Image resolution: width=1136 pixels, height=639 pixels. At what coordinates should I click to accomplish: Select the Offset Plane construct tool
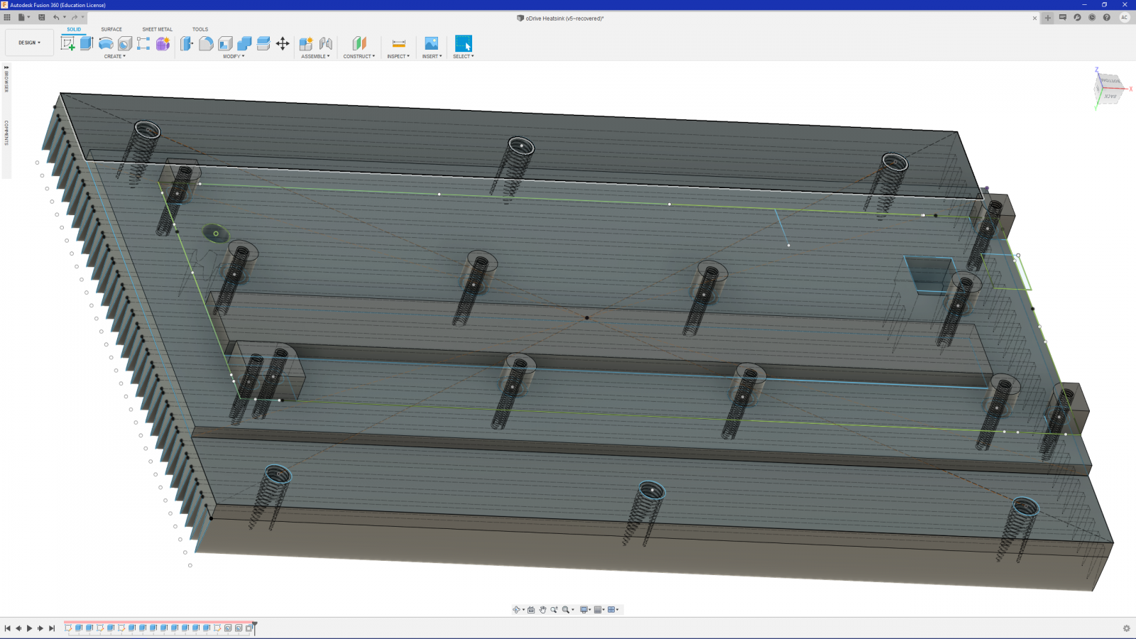[359, 43]
